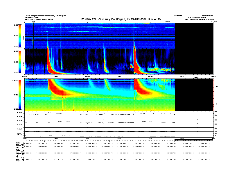This screenshot has height=178, width=230.
Task: Click the 04:00 label under RAD1 panel
Action: [56, 76]
